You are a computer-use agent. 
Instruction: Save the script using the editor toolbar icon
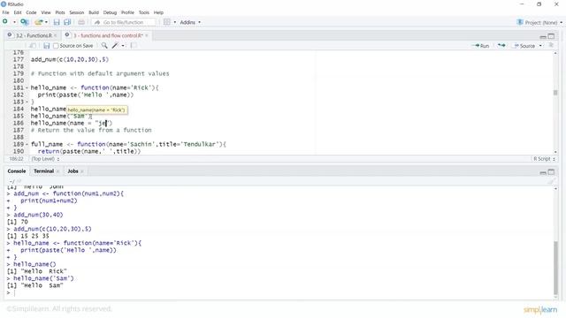[46, 45]
